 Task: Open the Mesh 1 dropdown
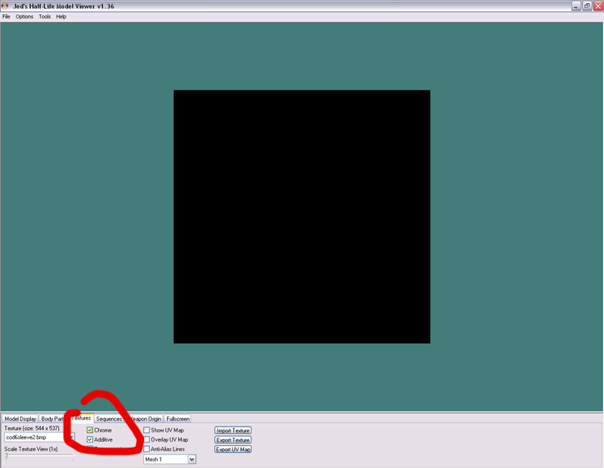coord(192,459)
